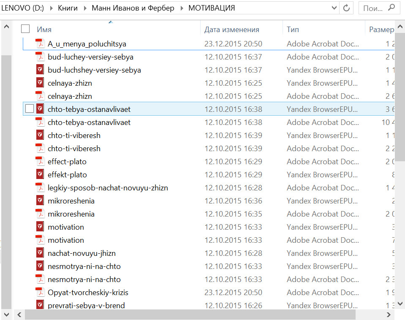Click the Yandex EPUB icon of bud-luchshey-versiey-sebya

[x=40, y=70]
